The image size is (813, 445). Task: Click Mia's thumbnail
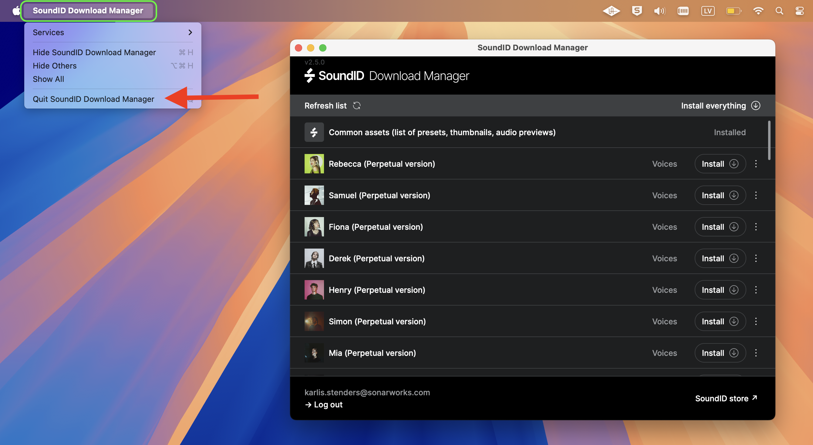[x=314, y=353]
